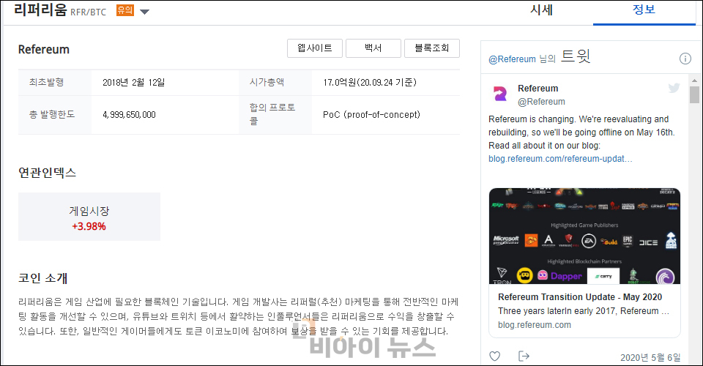Click the 4,999,650,000 total supply value
This screenshot has height=366, width=703.
click(129, 115)
